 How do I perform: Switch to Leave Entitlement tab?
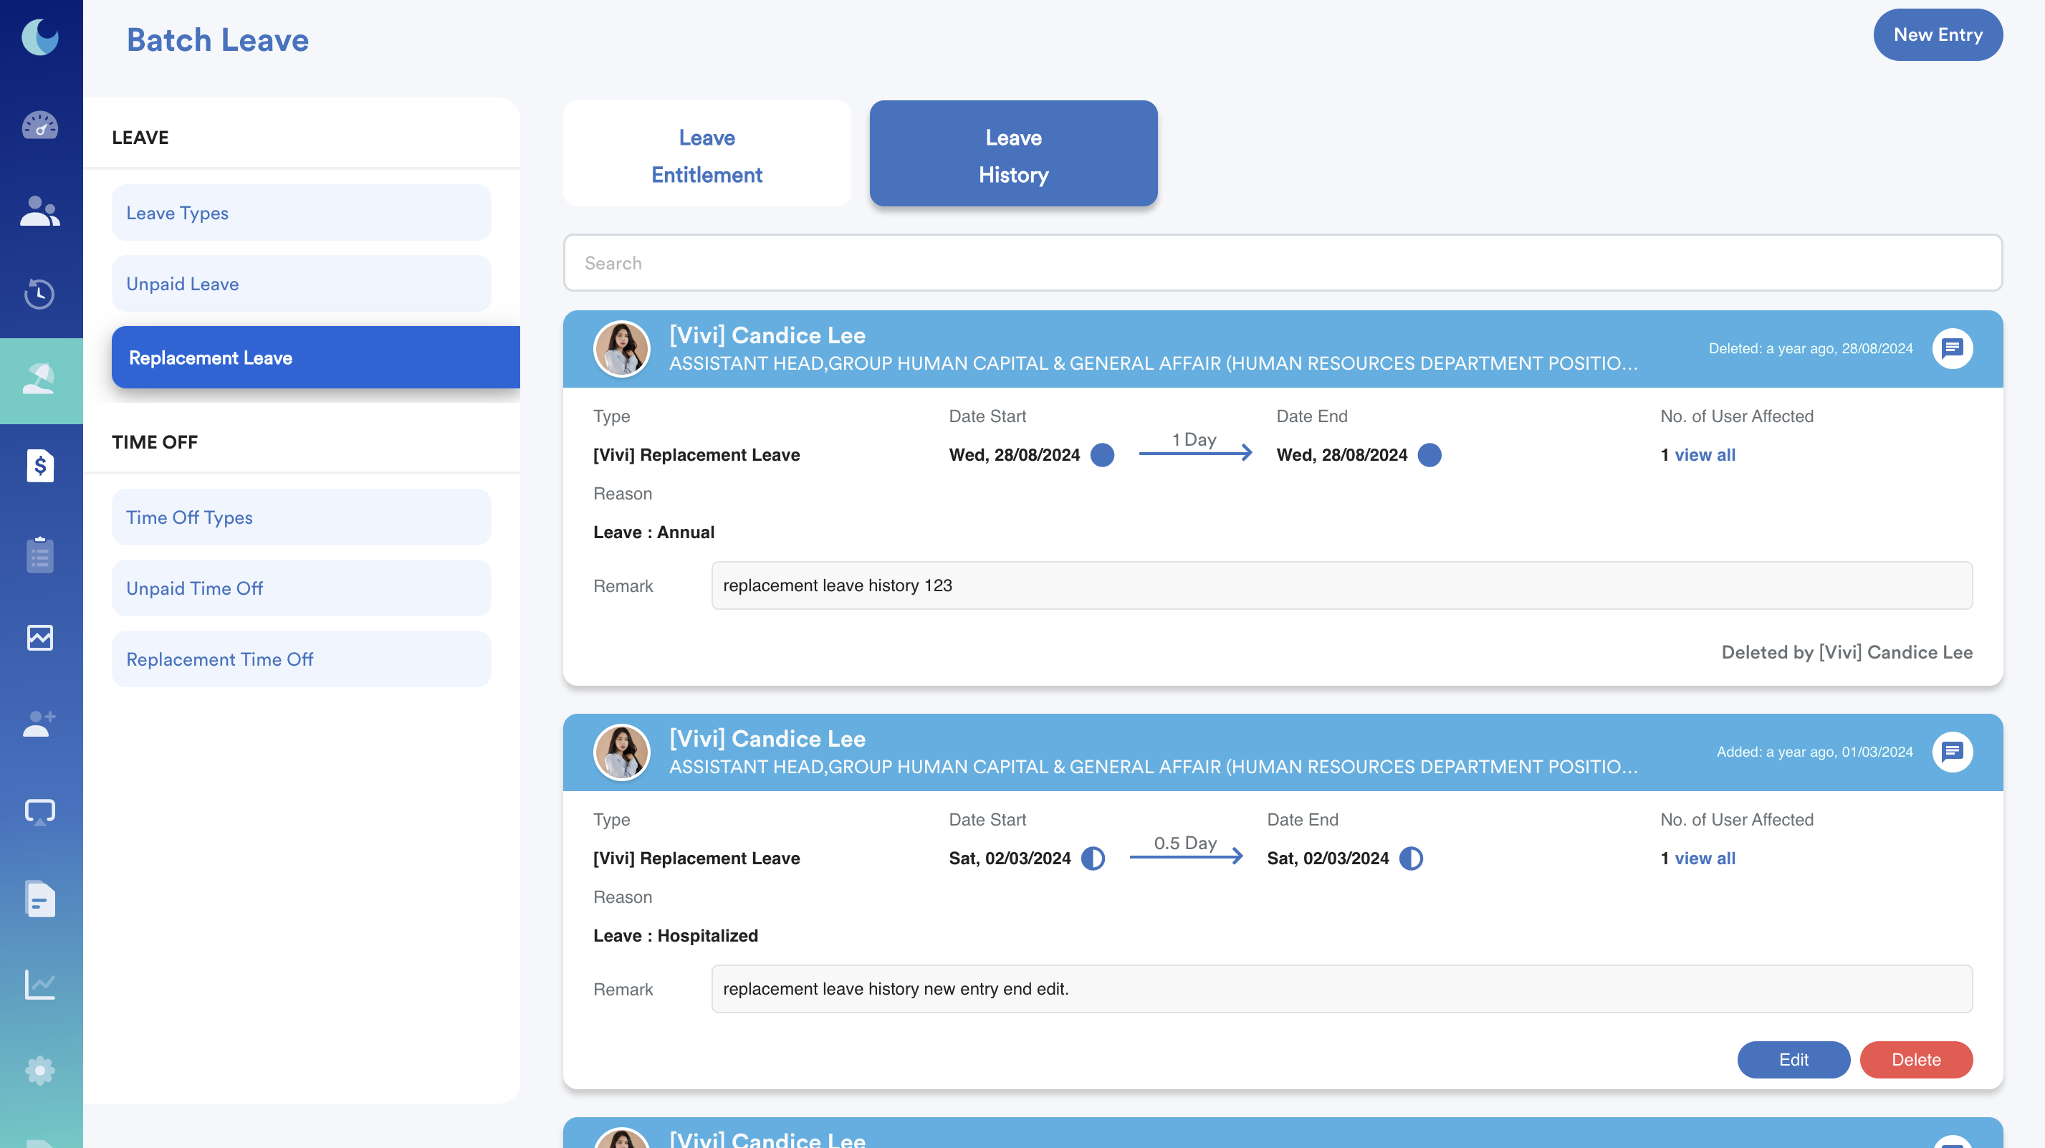coord(707,154)
